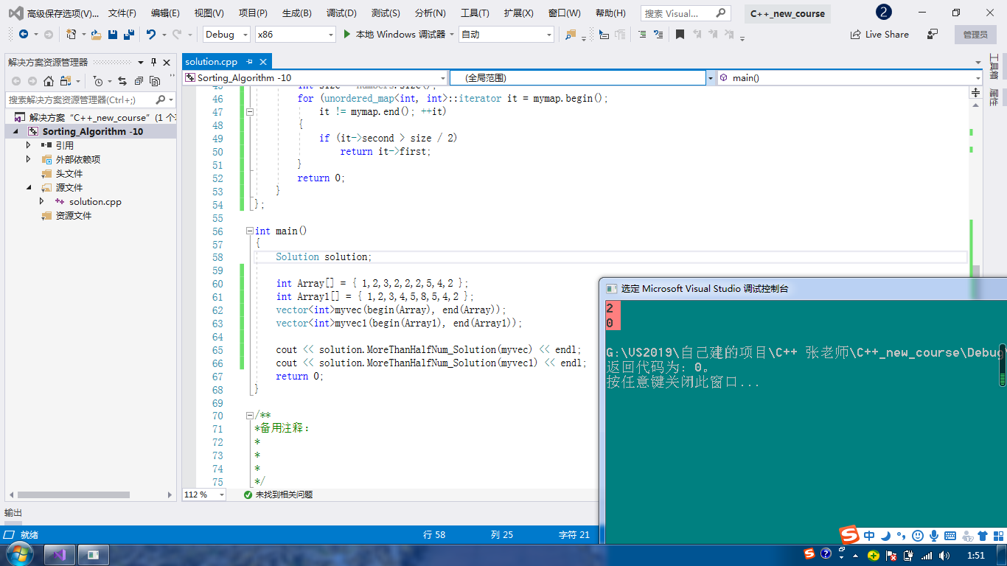Click the navigate backward arrow icon
The image size is (1007, 566).
[x=23, y=35]
